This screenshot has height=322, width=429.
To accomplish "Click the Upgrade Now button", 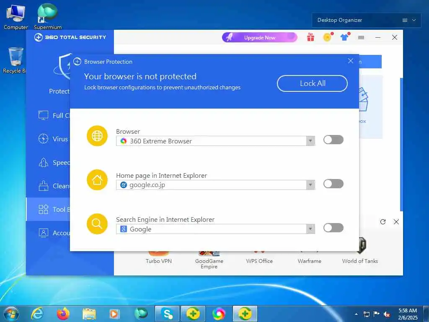I will tap(259, 37).
